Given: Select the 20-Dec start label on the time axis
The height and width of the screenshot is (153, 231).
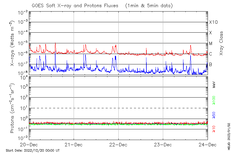Looking at the screenshot, I should tap(29, 145).
